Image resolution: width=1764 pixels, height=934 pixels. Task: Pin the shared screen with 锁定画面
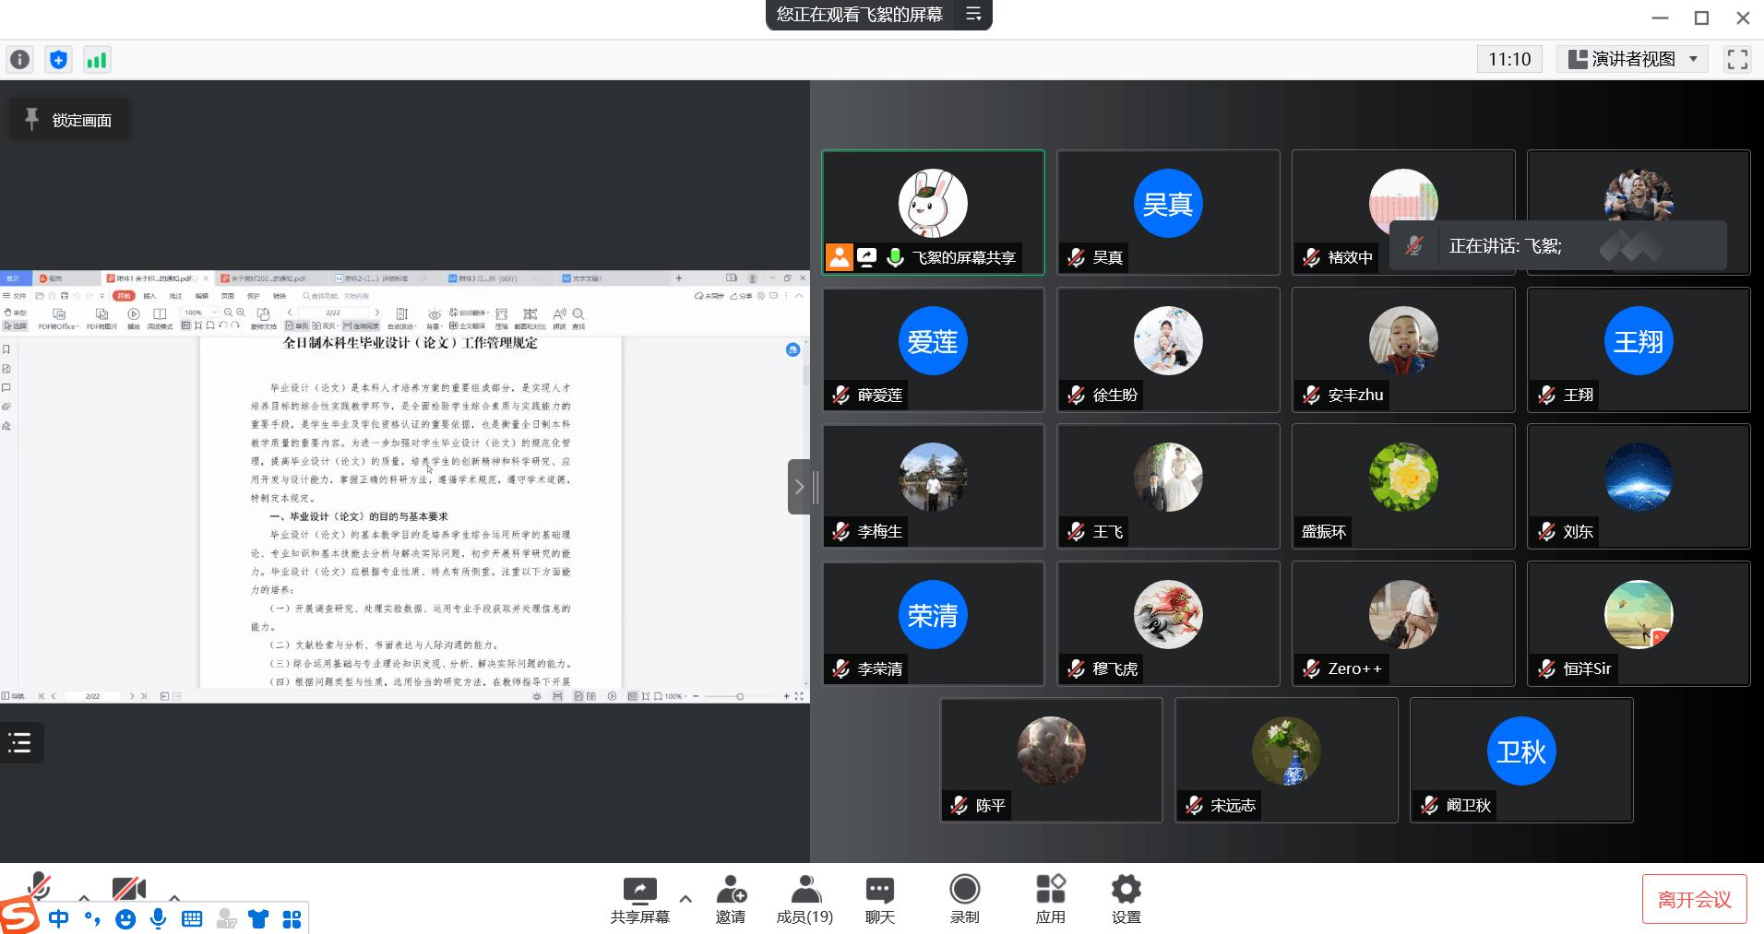click(x=69, y=120)
